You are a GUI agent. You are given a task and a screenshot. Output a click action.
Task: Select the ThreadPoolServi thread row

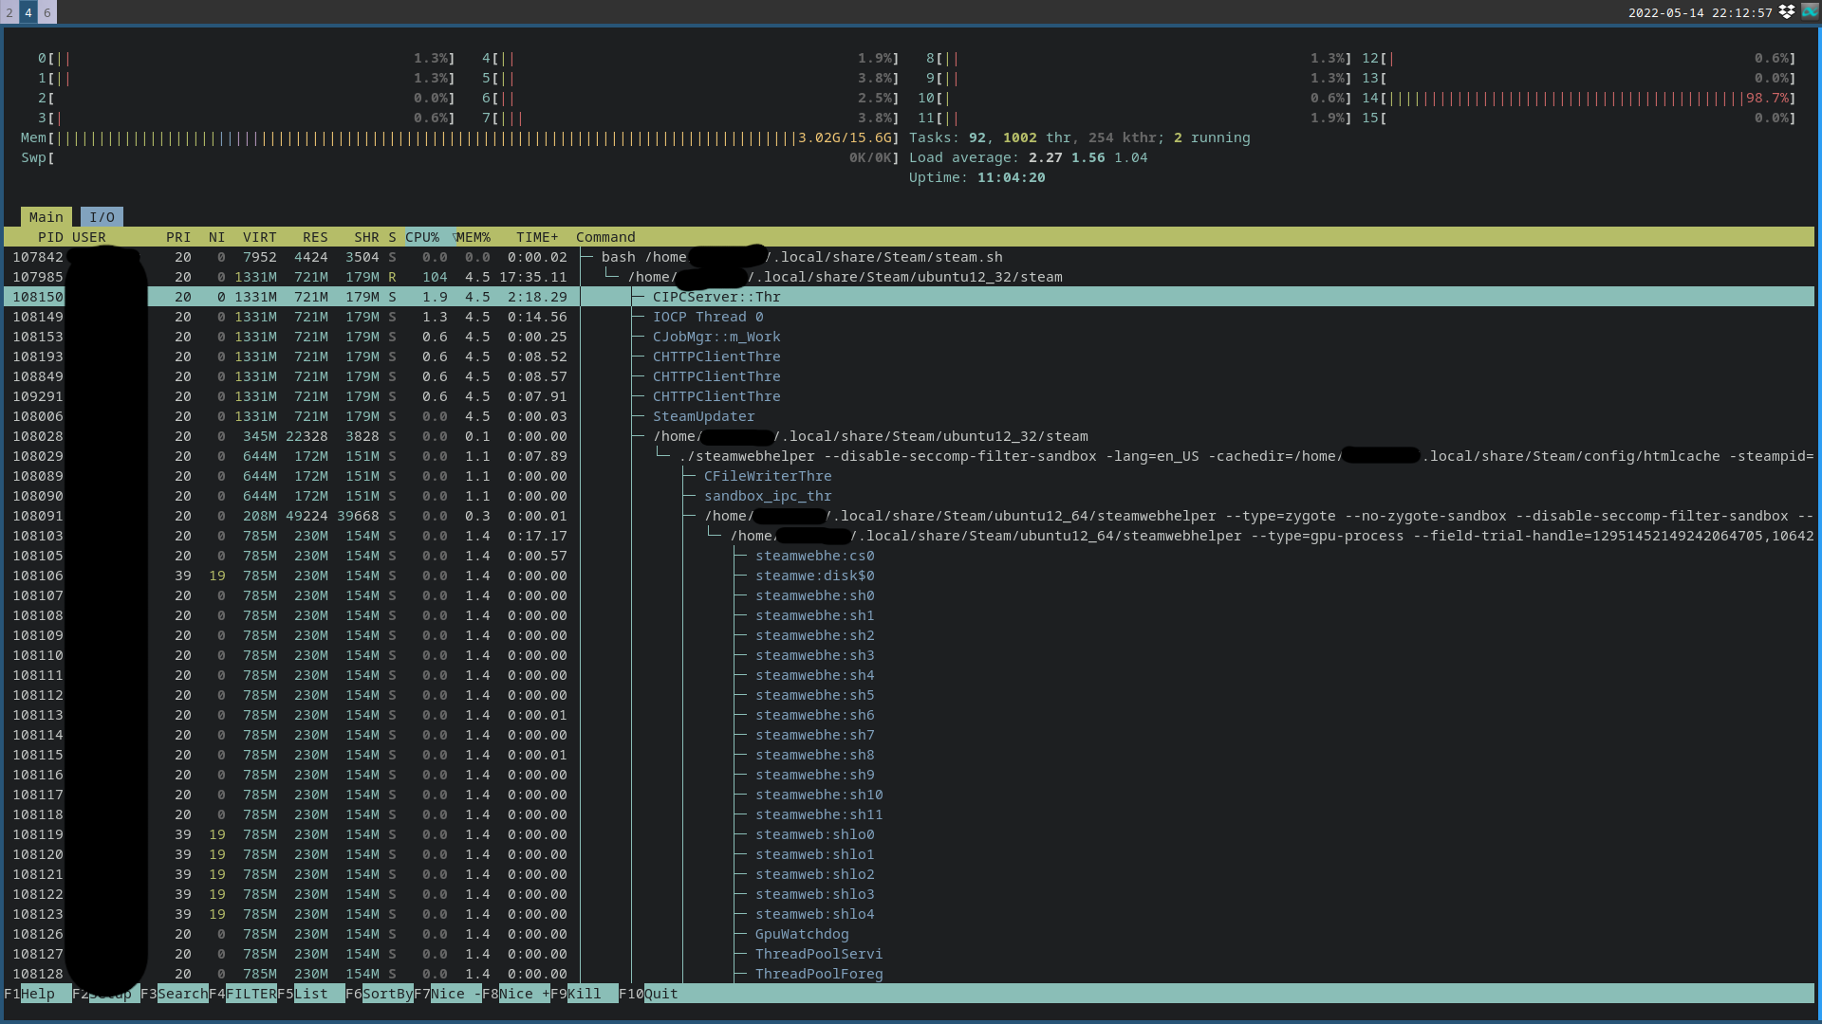[x=909, y=954]
